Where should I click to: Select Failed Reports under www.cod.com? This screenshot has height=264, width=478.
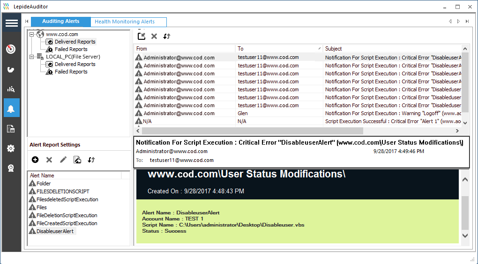point(71,49)
